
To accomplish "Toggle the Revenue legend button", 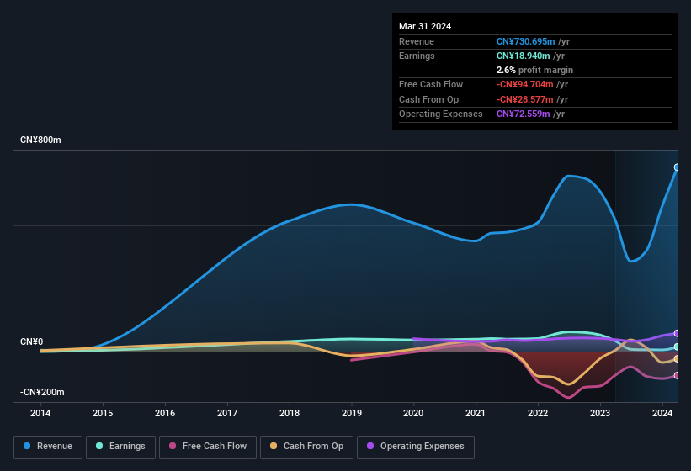I will [48, 447].
